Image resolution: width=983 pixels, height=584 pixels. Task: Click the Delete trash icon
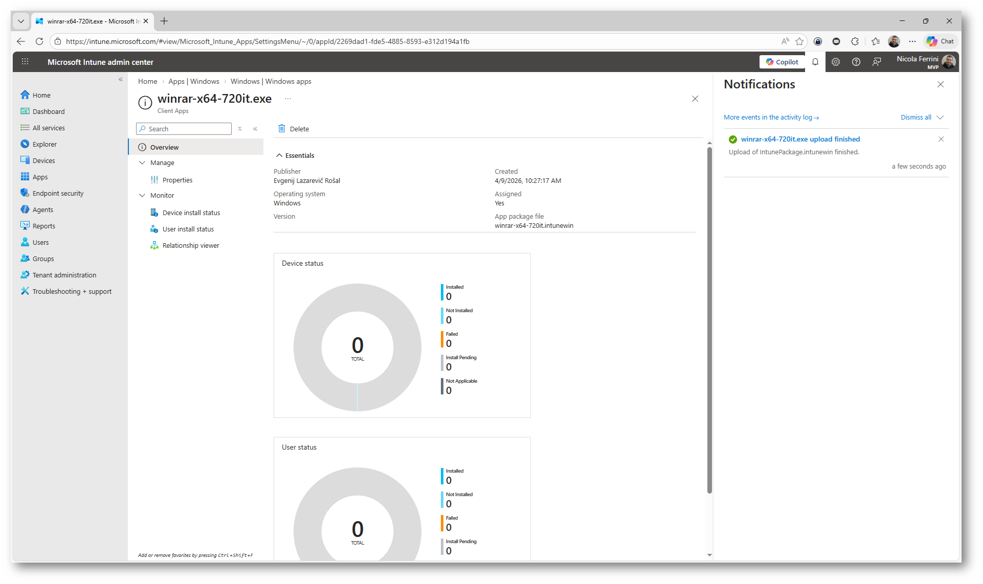[282, 129]
